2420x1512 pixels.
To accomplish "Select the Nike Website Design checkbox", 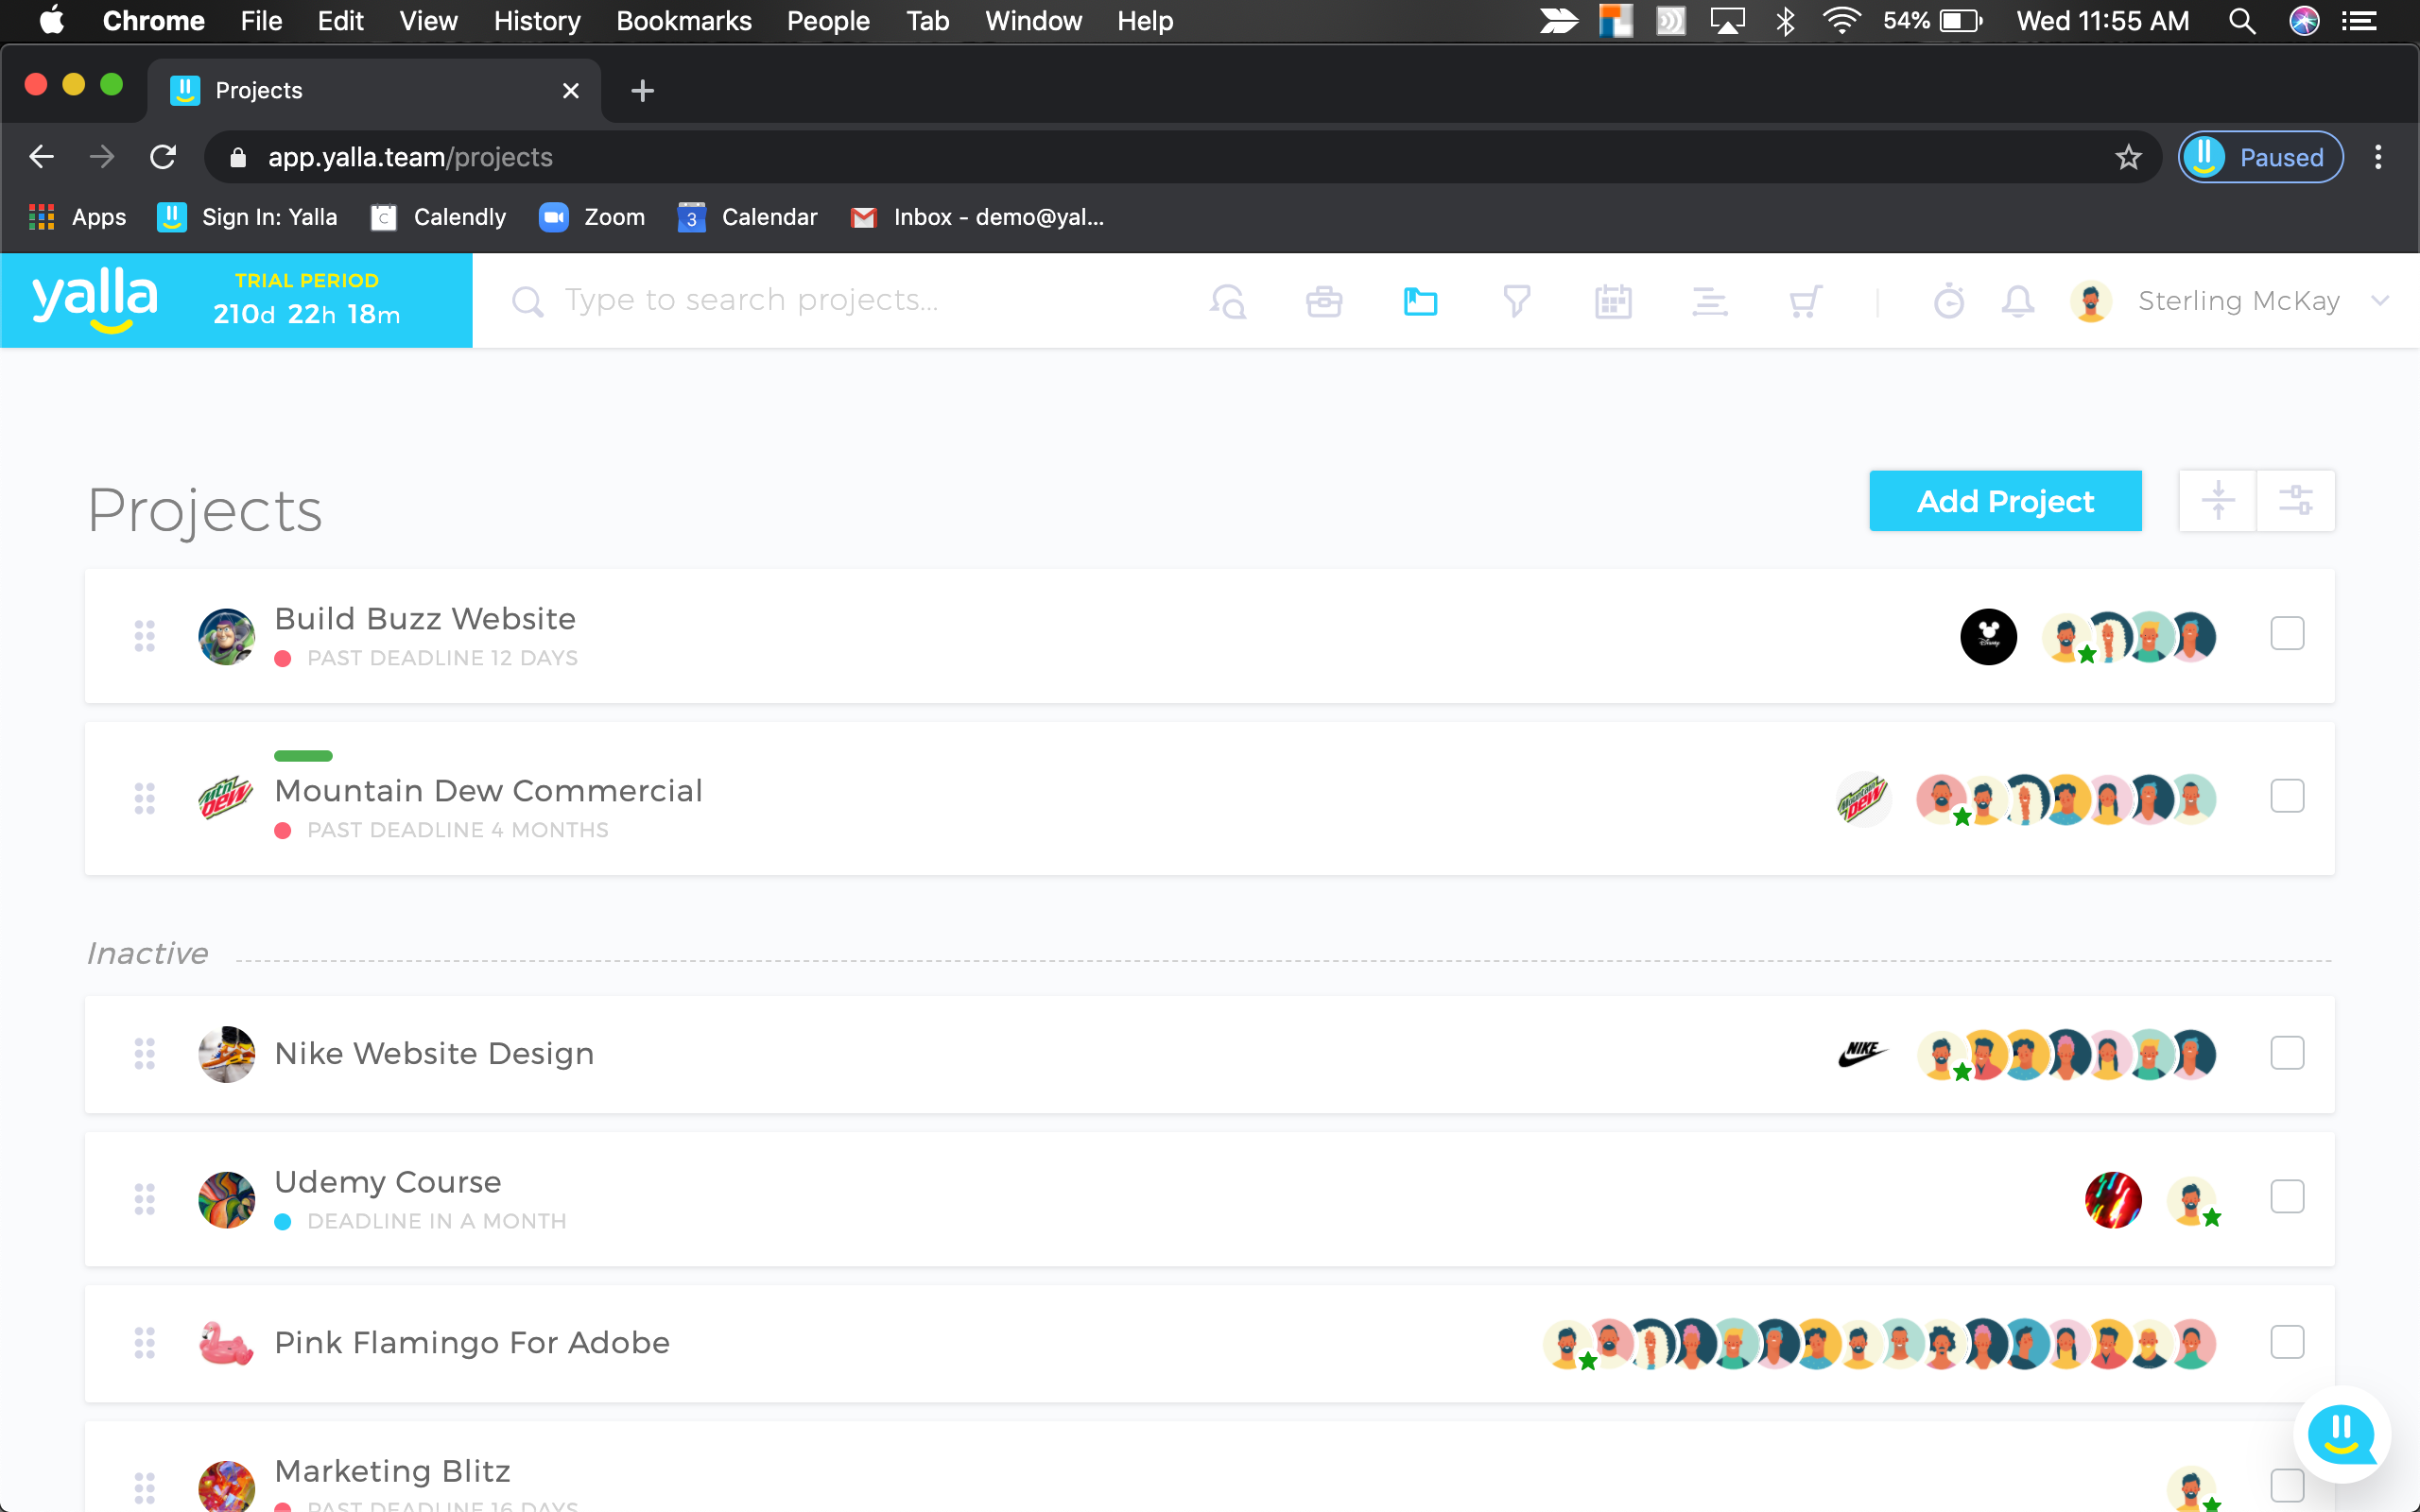I will point(2287,1053).
